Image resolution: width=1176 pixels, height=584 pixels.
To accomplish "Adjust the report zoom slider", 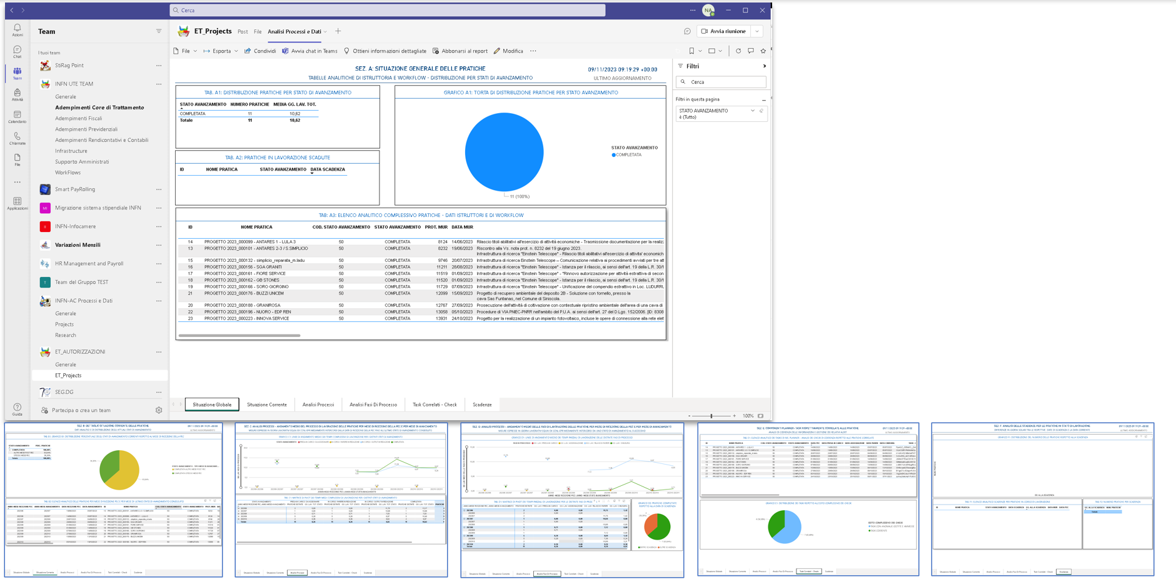I will pos(711,416).
